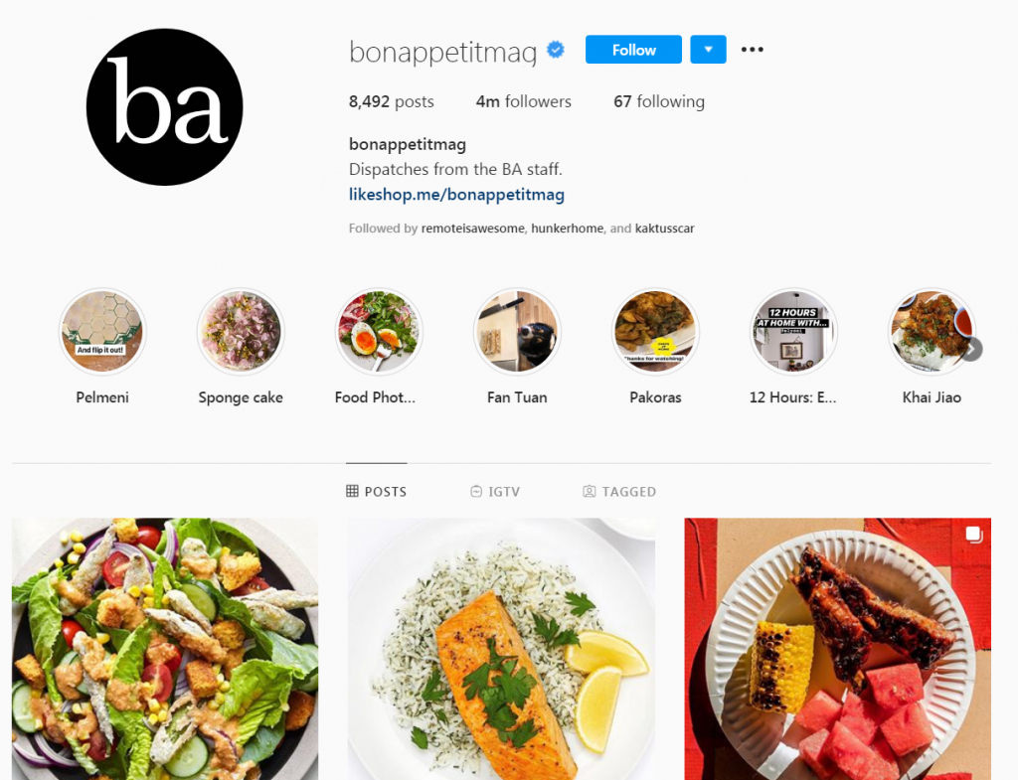
Task: Open the Food Phot... highlight
Action: 379,332
